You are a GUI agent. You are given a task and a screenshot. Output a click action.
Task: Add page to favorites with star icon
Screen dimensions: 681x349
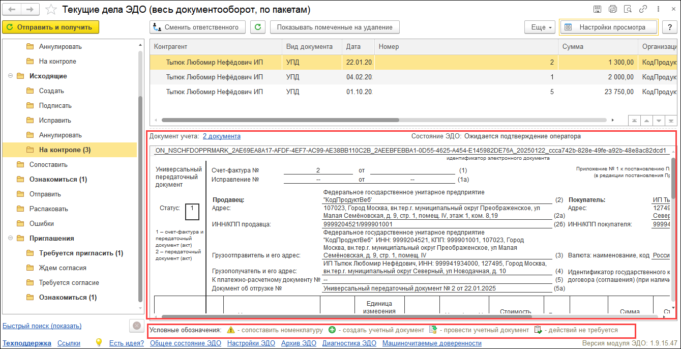click(51, 10)
